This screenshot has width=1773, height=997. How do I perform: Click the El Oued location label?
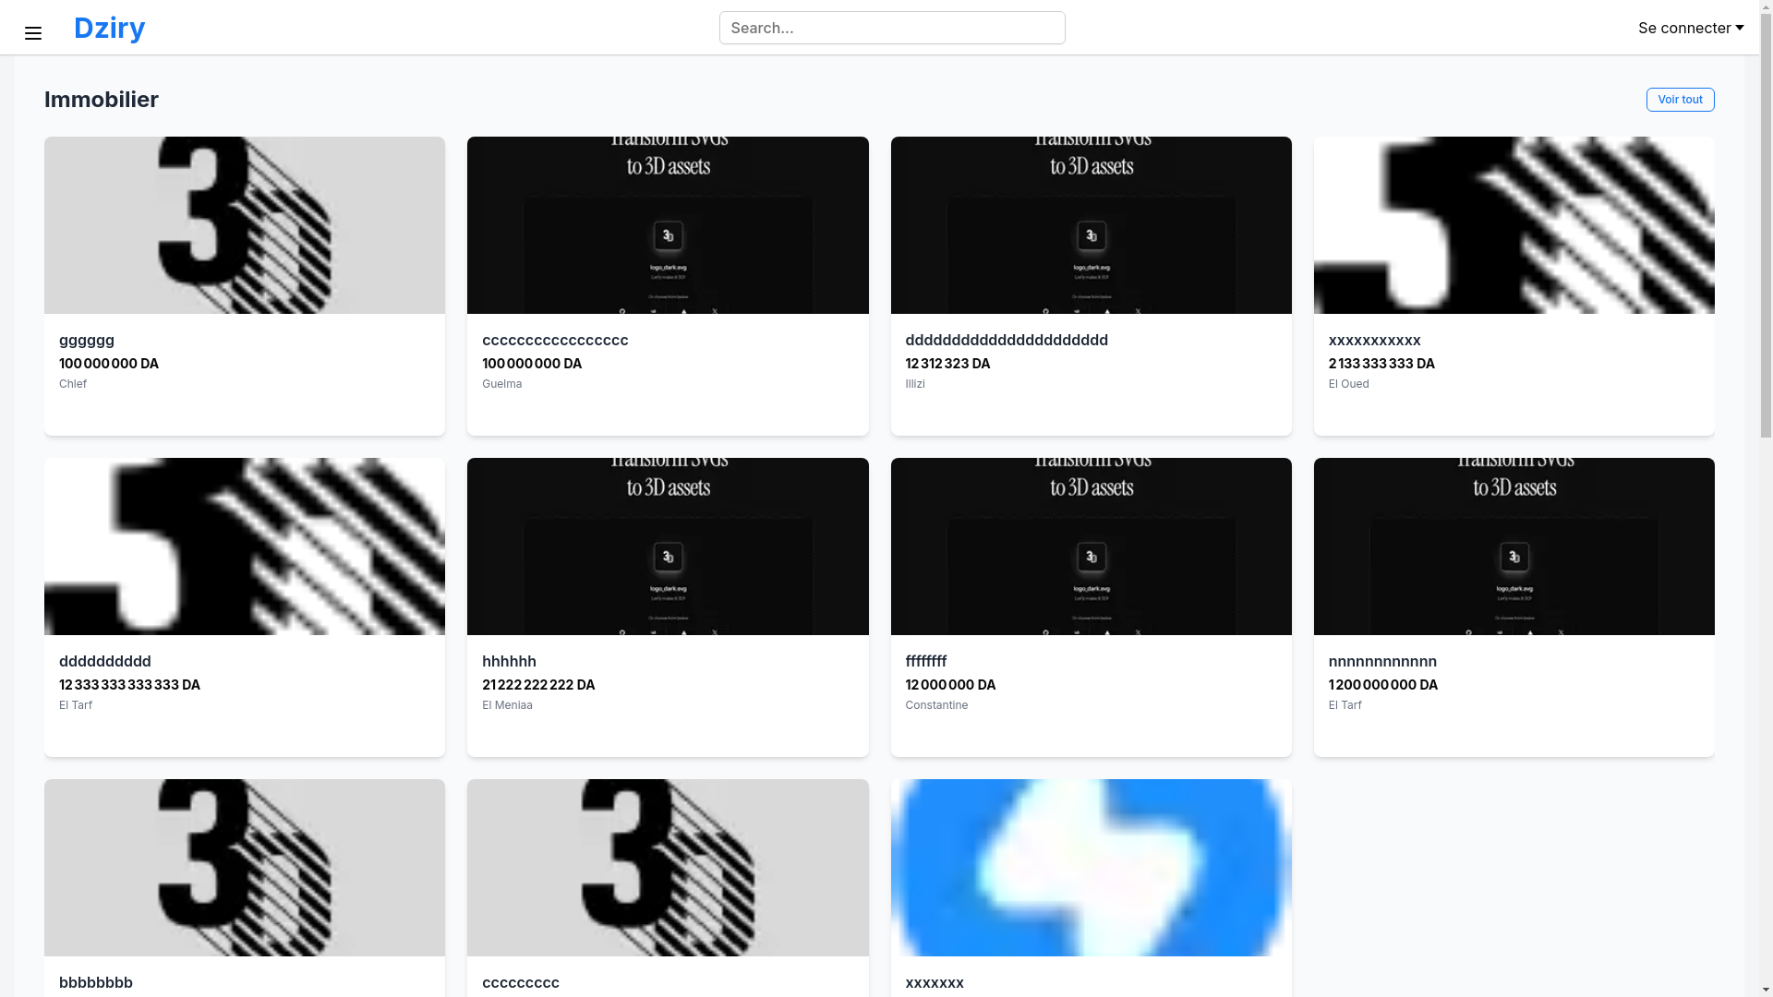(x=1348, y=384)
